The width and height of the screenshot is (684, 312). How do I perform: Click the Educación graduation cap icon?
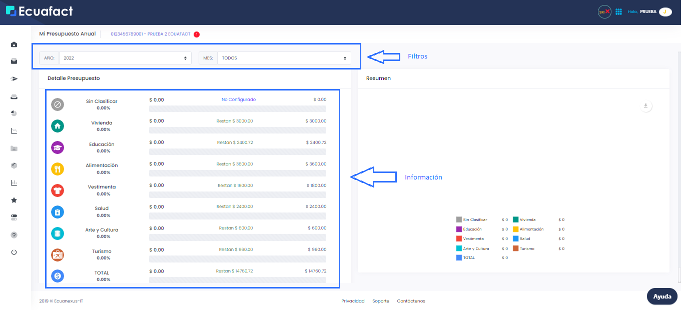point(58,147)
